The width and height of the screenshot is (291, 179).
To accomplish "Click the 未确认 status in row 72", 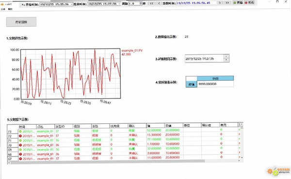I will click(x=133, y=135).
